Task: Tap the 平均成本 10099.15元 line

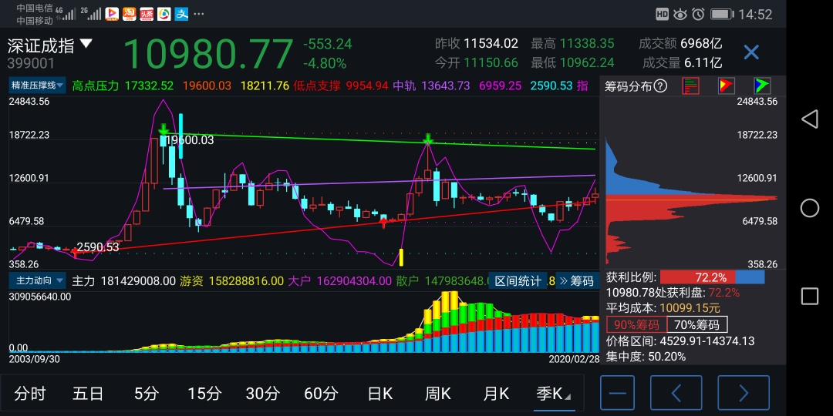Action: click(x=663, y=307)
